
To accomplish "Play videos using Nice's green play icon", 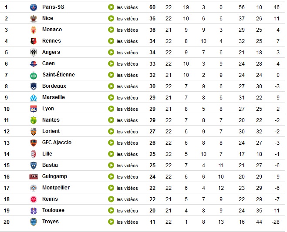I will coord(111,18).
